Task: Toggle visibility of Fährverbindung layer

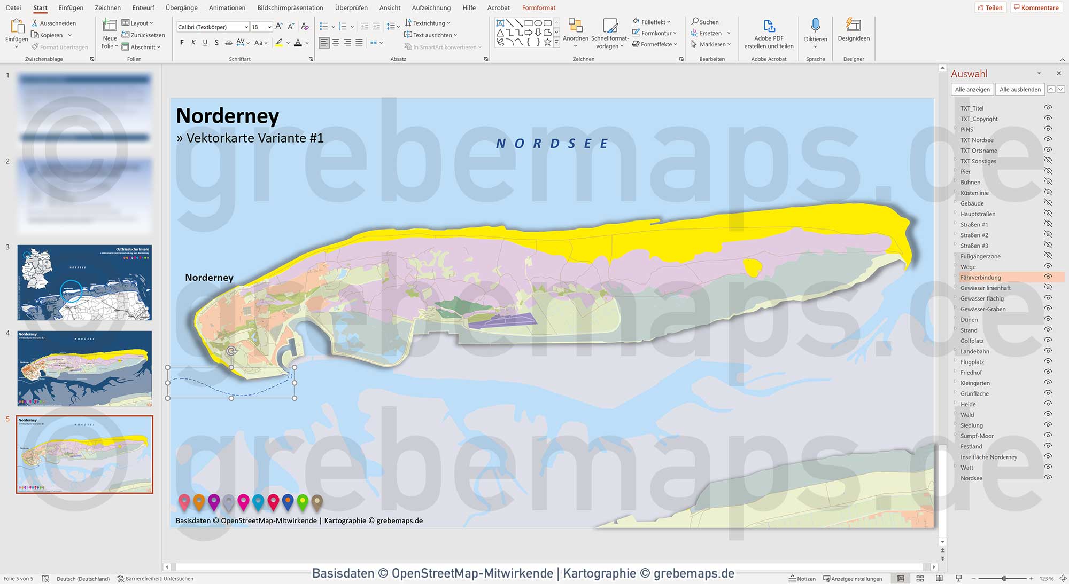Action: coord(1049,277)
